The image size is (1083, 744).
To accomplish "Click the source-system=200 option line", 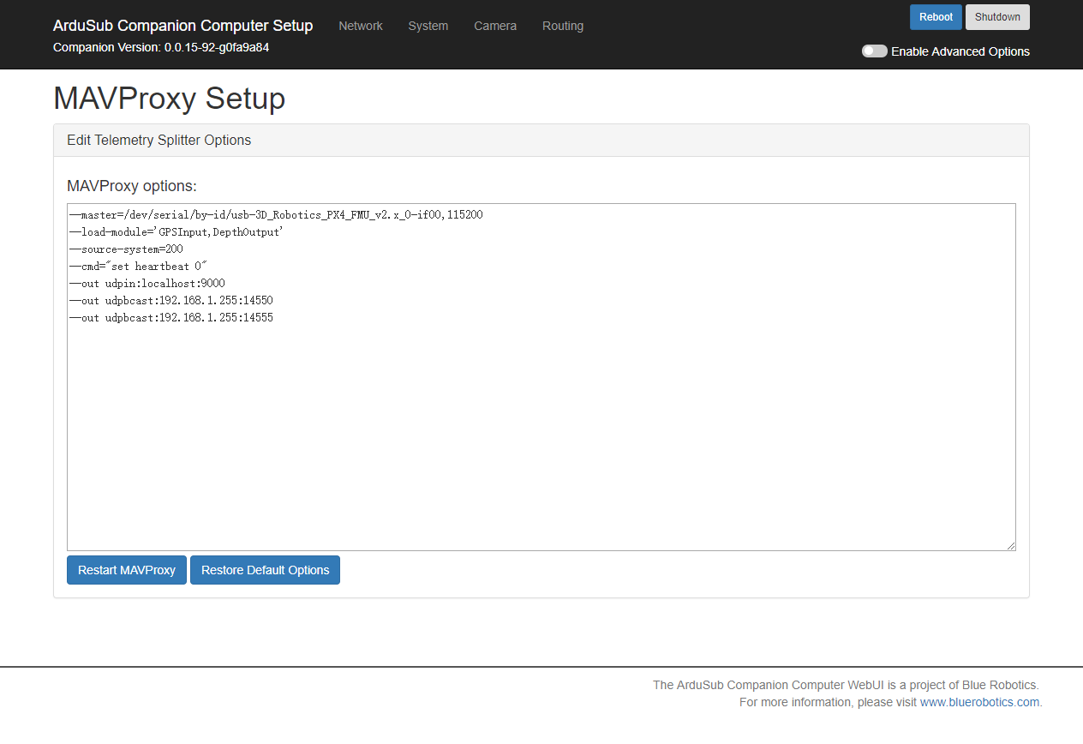I will point(125,249).
